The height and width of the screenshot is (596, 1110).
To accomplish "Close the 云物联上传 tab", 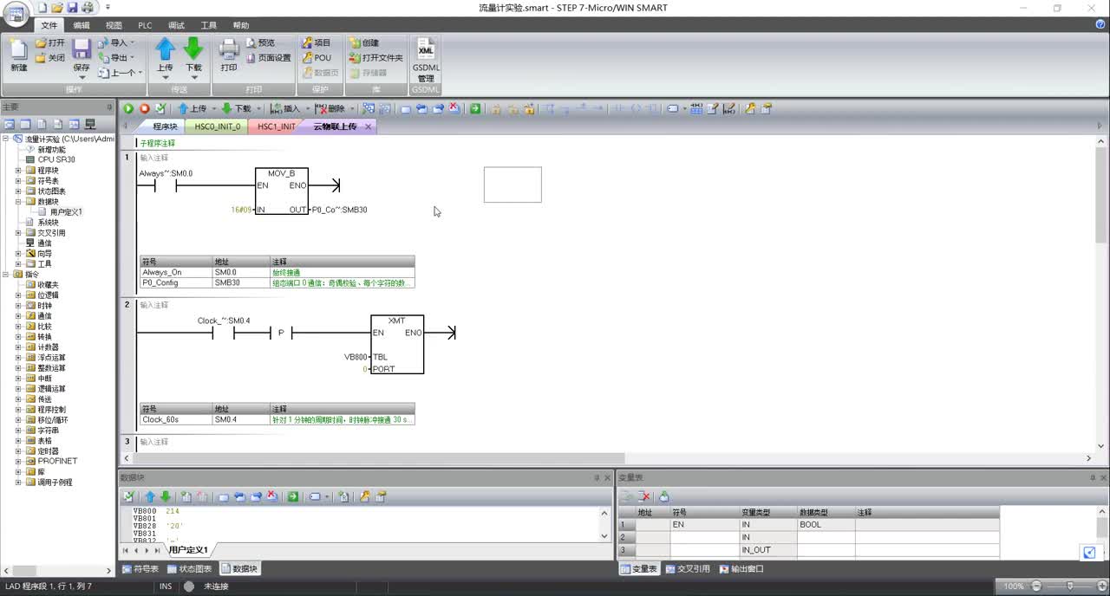I will [368, 126].
